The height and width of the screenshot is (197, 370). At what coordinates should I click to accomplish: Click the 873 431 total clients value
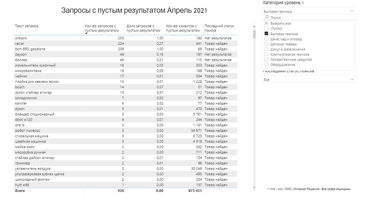pyautogui.click(x=195, y=191)
